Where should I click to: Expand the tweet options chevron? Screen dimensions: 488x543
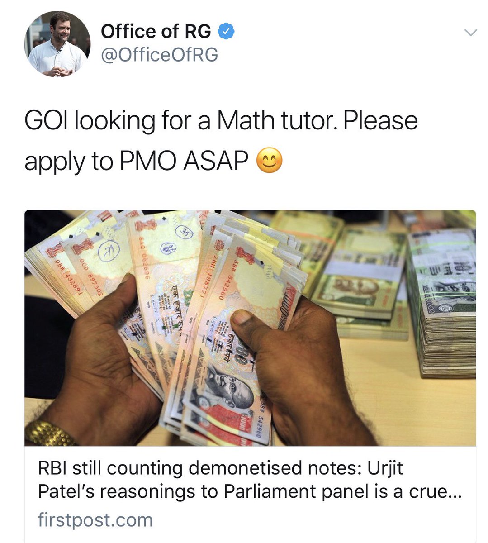pyautogui.click(x=471, y=33)
